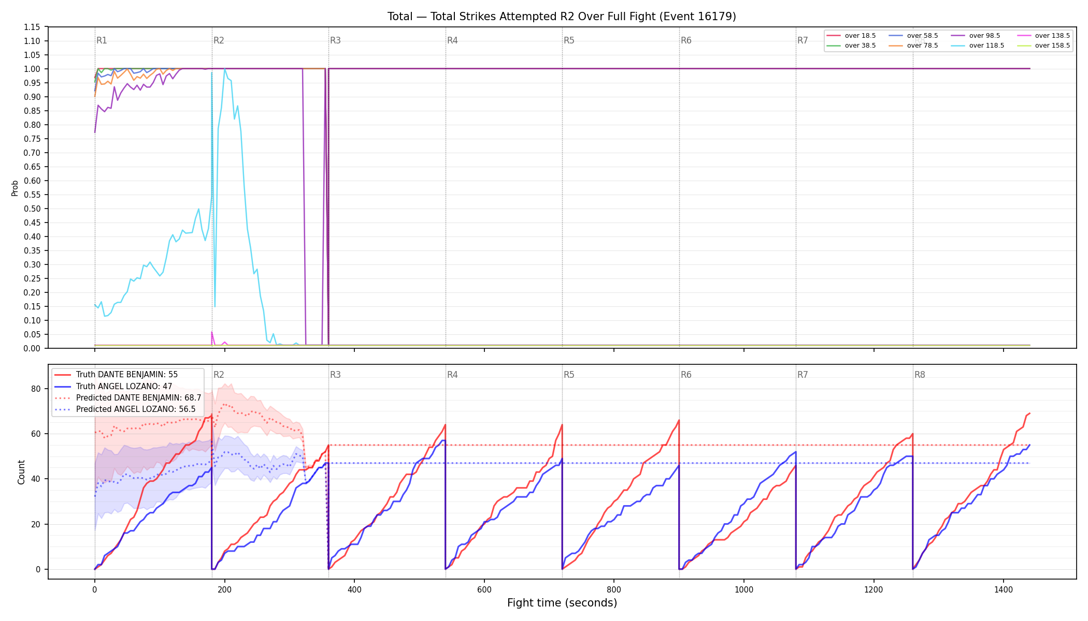Click the 60 tick on Count axis
The height and width of the screenshot is (621, 1088).
[36, 434]
